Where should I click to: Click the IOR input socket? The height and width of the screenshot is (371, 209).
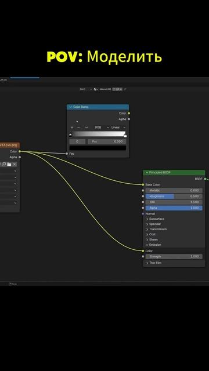pos(143,202)
